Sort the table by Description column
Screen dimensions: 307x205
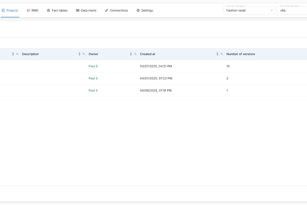click(x=79, y=54)
